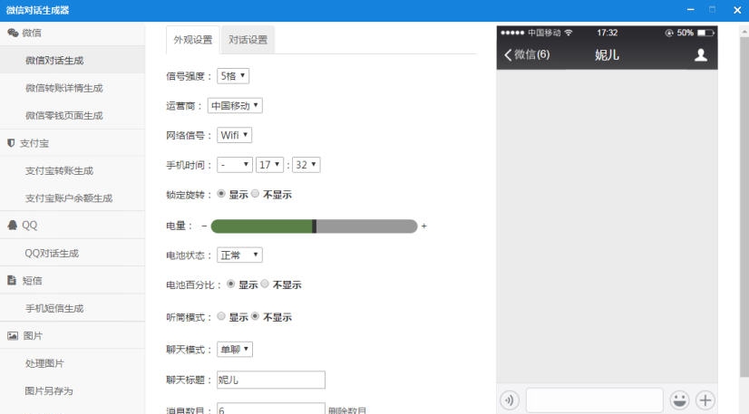The width and height of the screenshot is (749, 414).
Task: Click the wifi icon in the phone status bar
Action: [569, 33]
